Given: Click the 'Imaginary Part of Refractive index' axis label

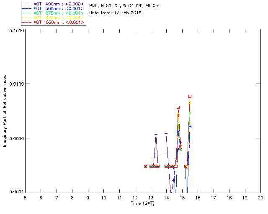Looking at the screenshot, I should click(5, 111).
